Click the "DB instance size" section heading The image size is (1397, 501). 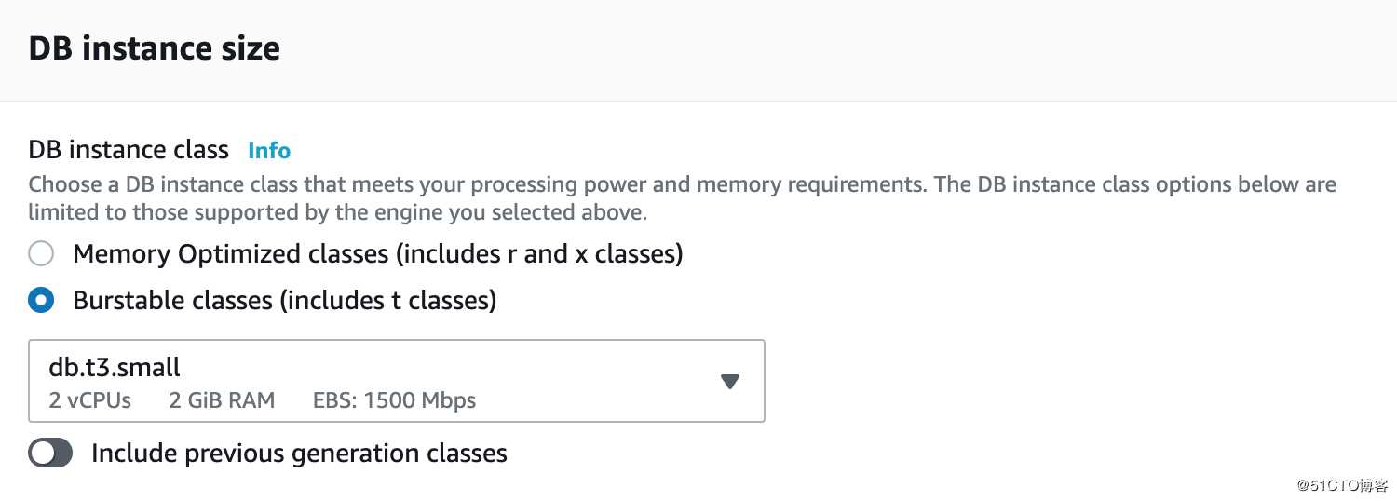(155, 48)
